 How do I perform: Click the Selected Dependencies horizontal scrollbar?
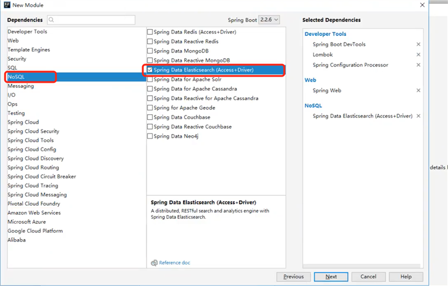tap(363, 266)
